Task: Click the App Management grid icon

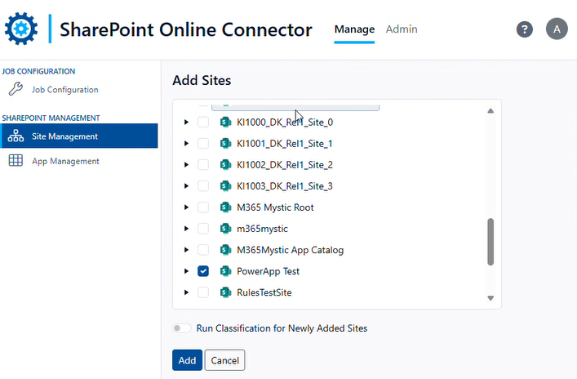Action: click(16, 161)
